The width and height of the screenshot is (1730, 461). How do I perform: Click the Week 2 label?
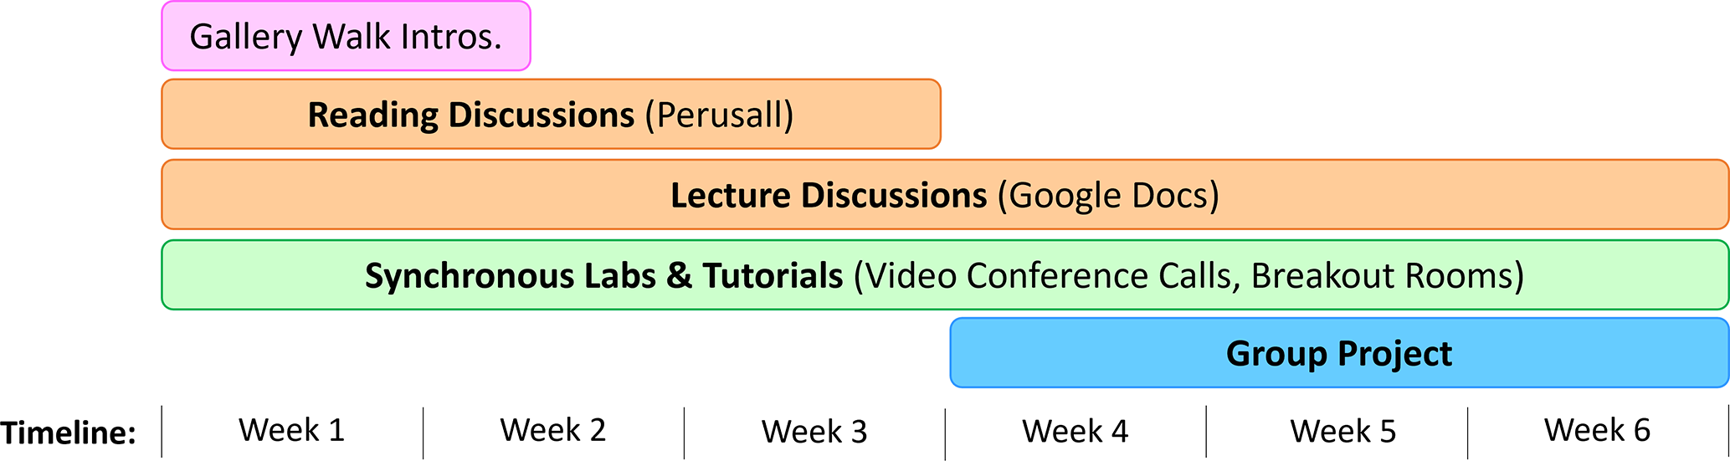pos(553,430)
